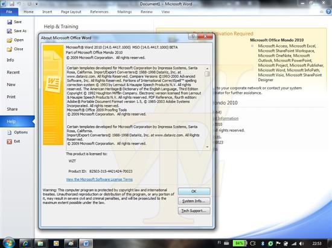Click the scroll up arrow in license text box
This screenshot has width=332, height=248.
[x=207, y=69]
